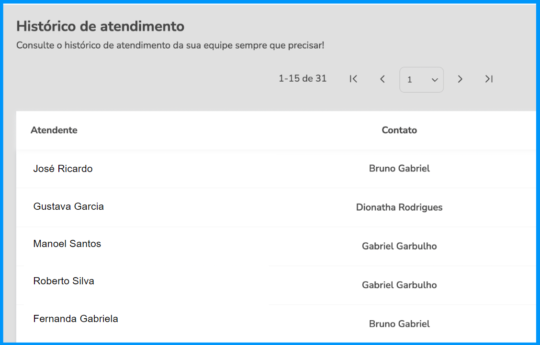Click the 1-15 de 31 pagination label
This screenshot has height=345, width=540.
[x=303, y=79]
